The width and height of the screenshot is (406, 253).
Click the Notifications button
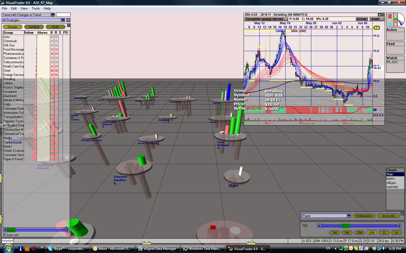(x=364, y=216)
